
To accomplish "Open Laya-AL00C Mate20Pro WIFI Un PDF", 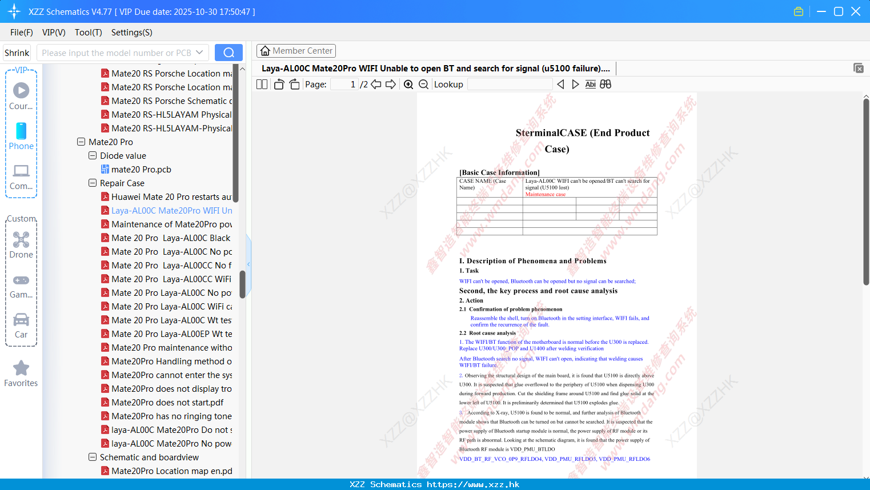I will 166,210.
